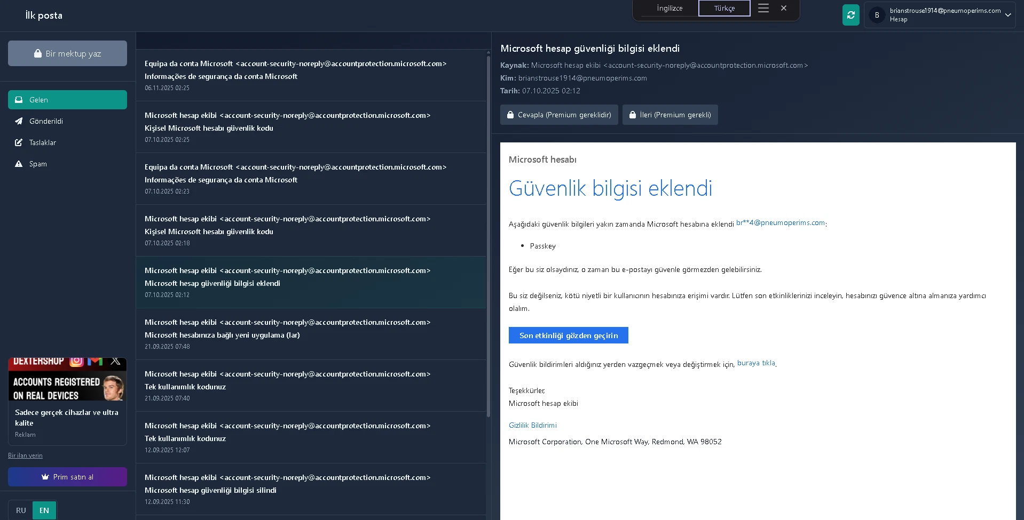Open the email dated 12.09.2025 12:07

click(311, 437)
